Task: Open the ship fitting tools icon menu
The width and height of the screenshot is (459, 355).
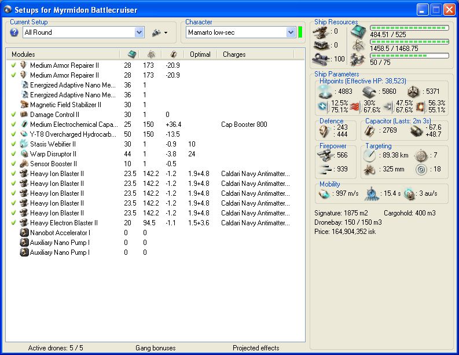Action: point(155,32)
